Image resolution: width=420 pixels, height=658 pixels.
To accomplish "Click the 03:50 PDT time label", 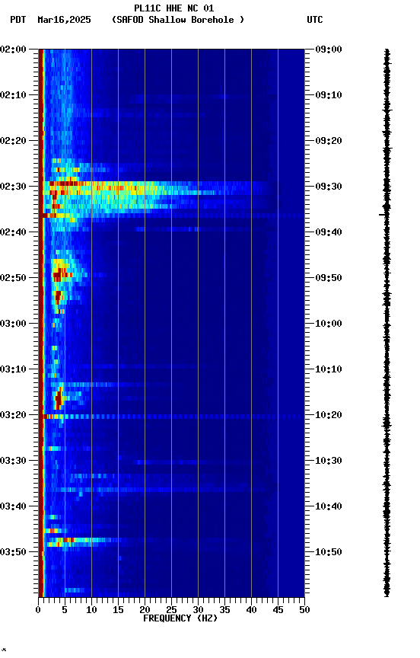I will coord(13,552).
